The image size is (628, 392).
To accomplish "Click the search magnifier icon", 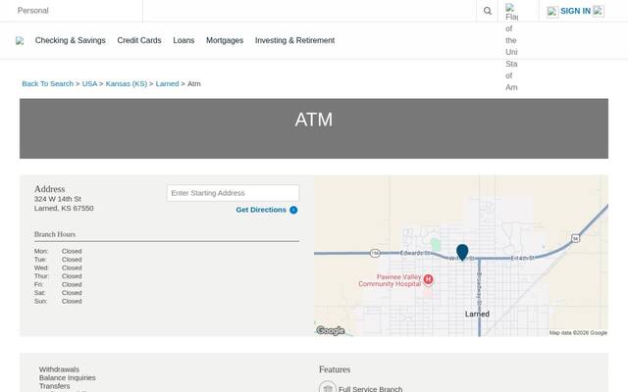I will coord(487,11).
